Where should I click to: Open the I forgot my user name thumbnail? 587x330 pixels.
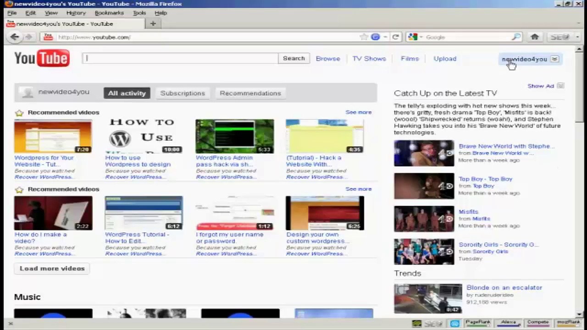pyautogui.click(x=234, y=213)
